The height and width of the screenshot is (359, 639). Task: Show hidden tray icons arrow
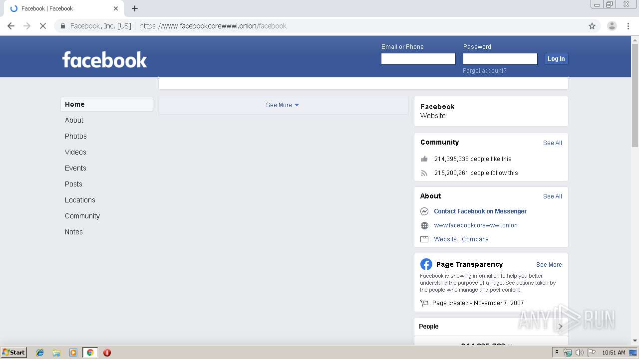point(557,352)
